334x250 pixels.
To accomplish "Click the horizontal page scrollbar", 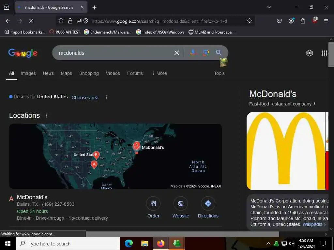I will coord(182,234).
